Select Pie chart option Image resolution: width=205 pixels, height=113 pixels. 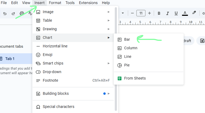click(127, 65)
